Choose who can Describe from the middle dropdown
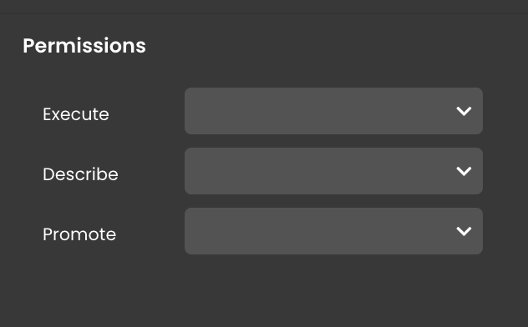This screenshot has height=327, width=528. coord(333,171)
